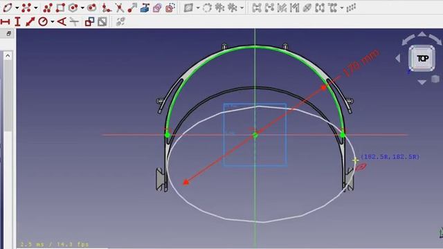Click increase B-spline degree icon
This screenshot has width=443, height=249.
219,8
